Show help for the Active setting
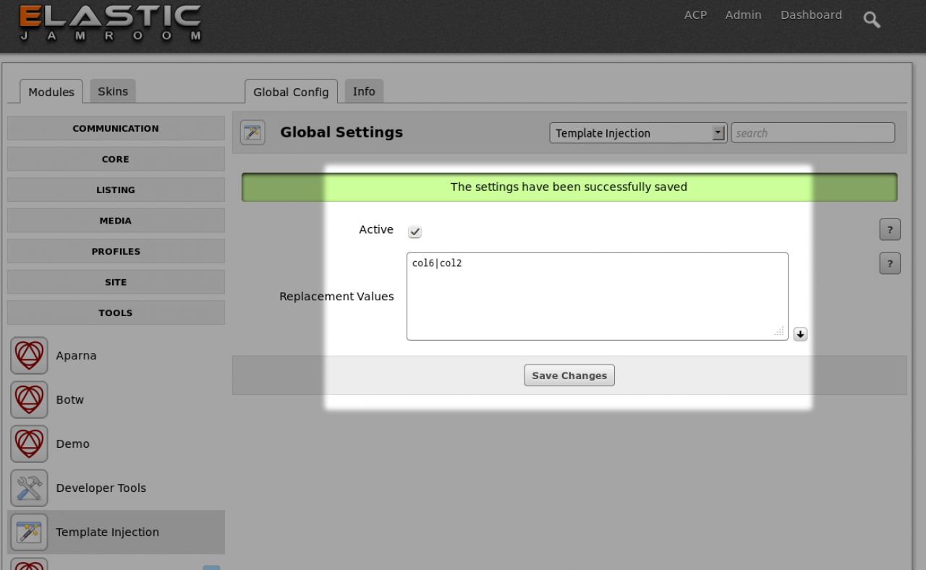This screenshot has width=926, height=570. [x=889, y=230]
